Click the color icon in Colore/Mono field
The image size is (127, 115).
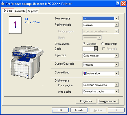[x=85, y=73]
